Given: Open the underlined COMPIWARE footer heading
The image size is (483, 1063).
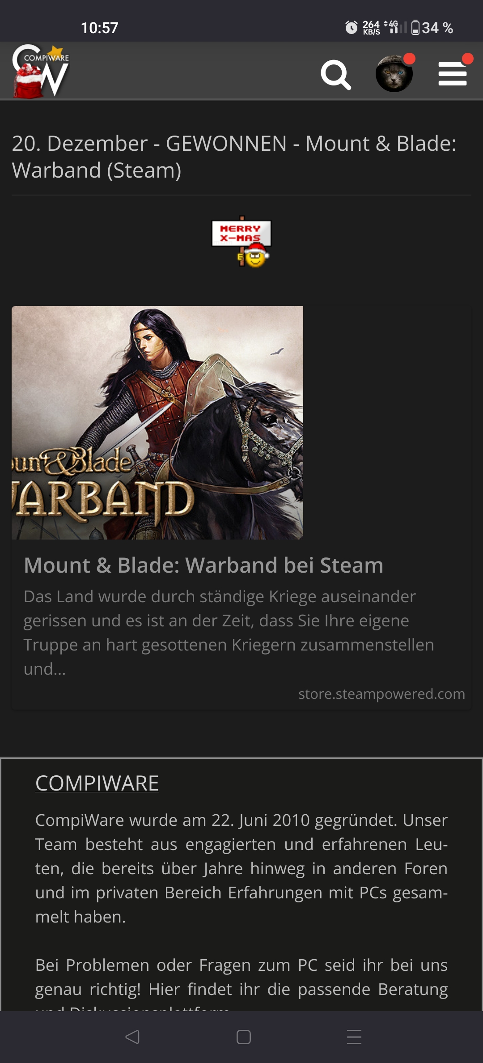Looking at the screenshot, I should (97, 783).
